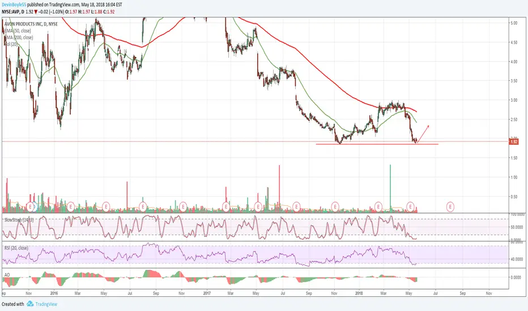Open the DevinBoyle55 author profile link

coord(14,5)
